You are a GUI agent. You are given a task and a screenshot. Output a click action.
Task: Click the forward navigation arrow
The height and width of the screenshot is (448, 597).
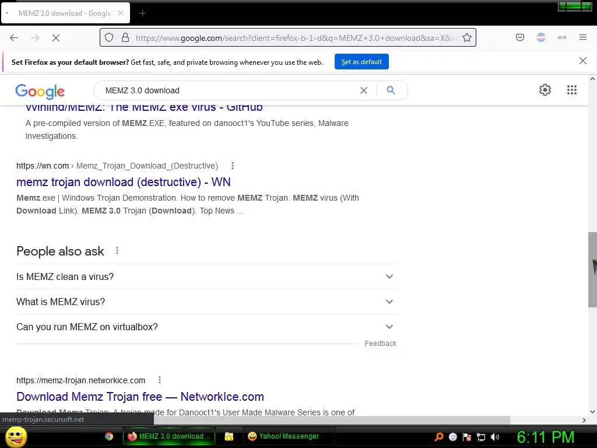click(35, 38)
